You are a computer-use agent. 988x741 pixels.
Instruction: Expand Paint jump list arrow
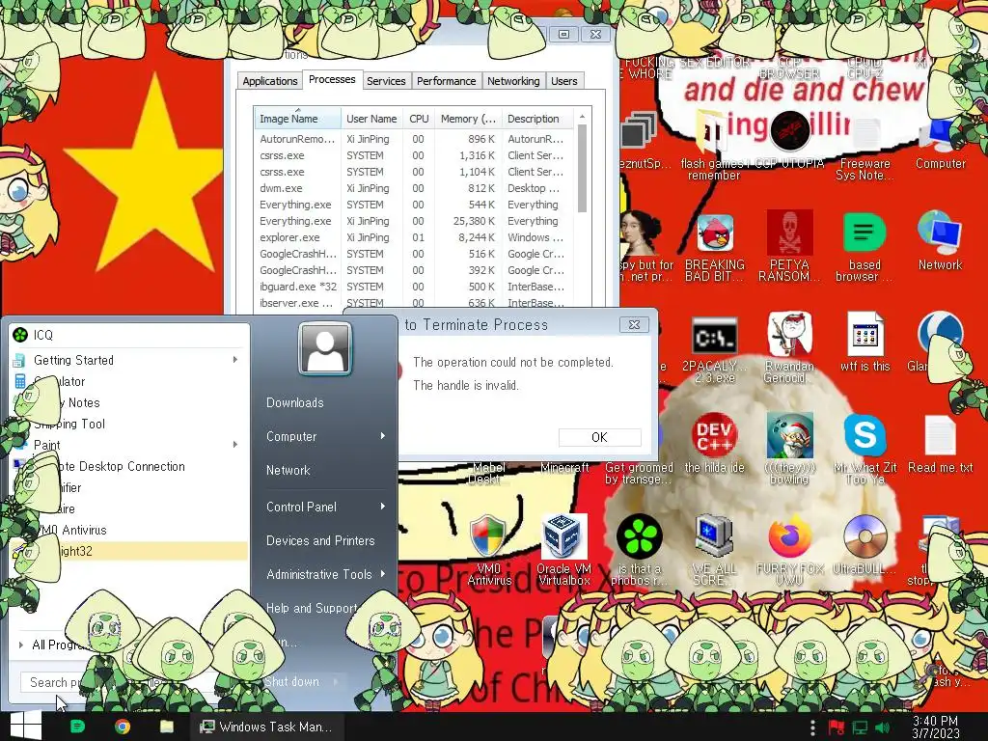(235, 445)
